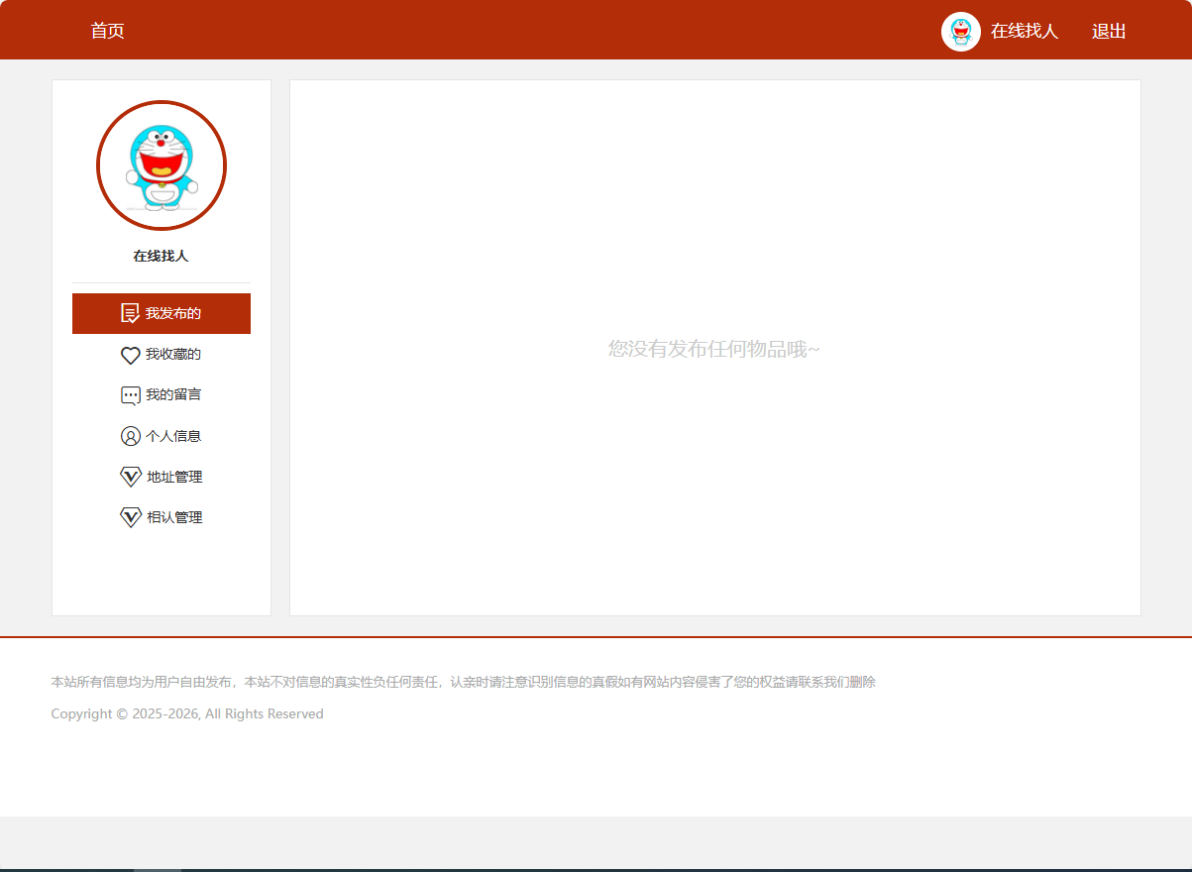1192x872 pixels.
Task: Select 个人信息 in the sidebar menu
Action: [x=174, y=435]
